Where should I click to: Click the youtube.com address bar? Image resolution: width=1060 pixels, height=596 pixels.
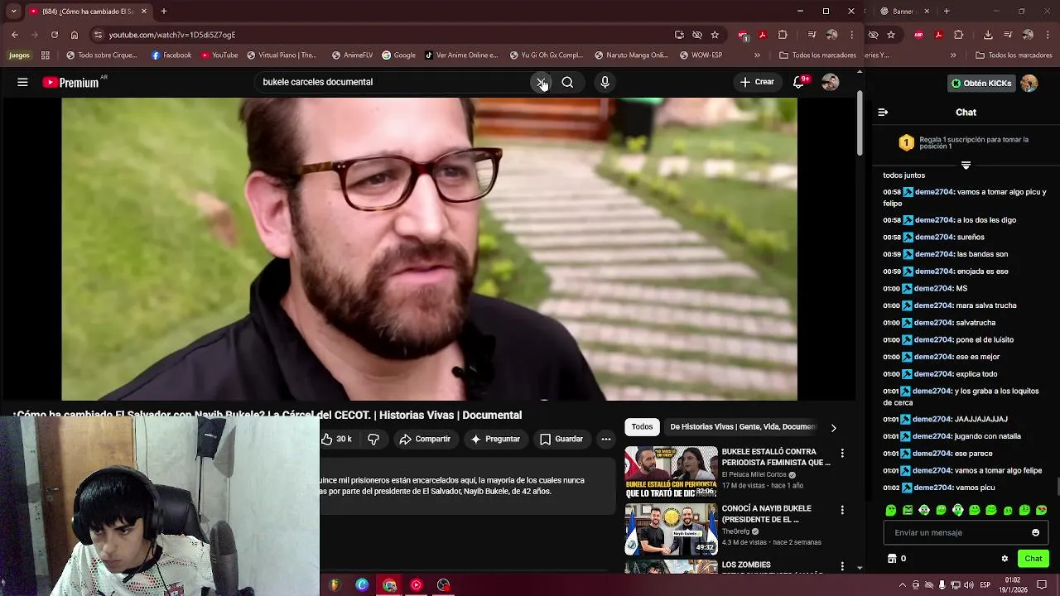381,35
